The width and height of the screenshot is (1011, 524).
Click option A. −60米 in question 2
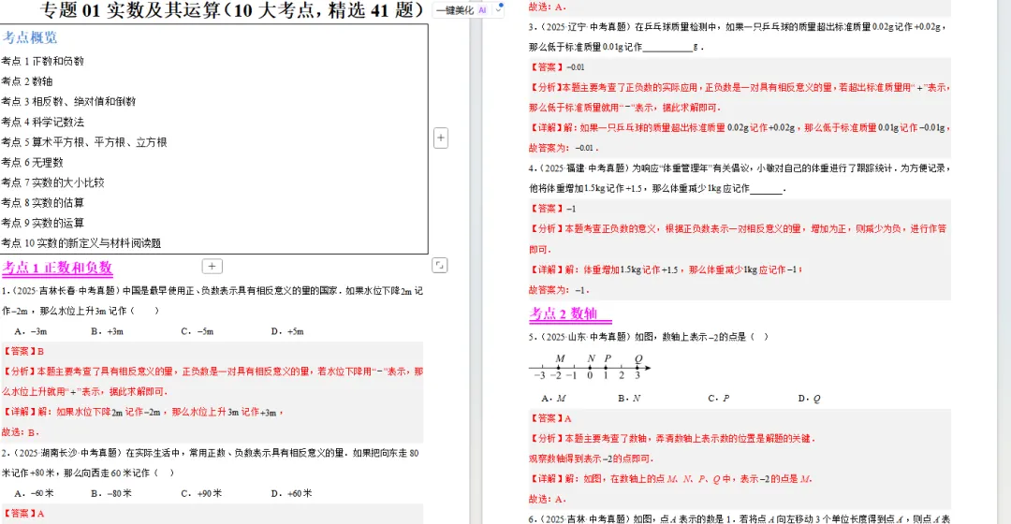point(35,493)
